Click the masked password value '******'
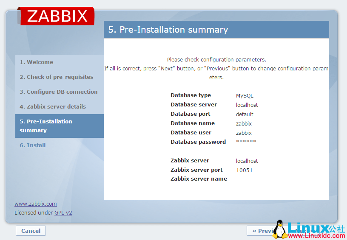Screen dimensions: 347x240 click(x=246, y=141)
